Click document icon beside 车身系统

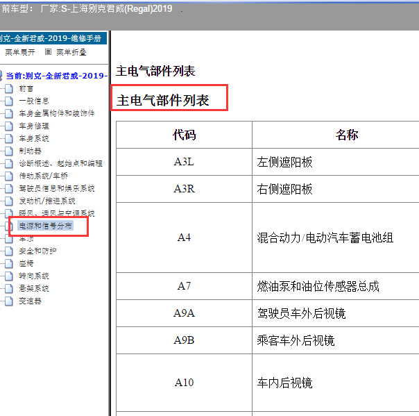[x=9, y=138]
